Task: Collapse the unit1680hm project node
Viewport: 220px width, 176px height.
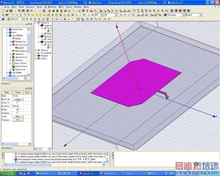Action: [7, 35]
